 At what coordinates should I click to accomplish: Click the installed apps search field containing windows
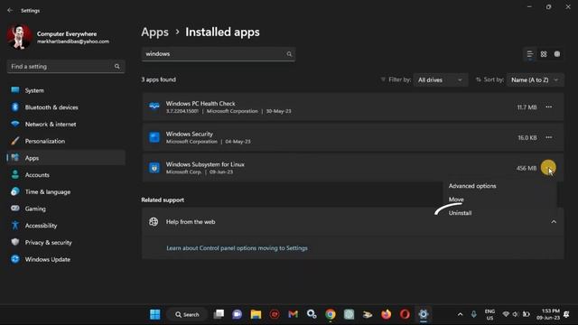click(219, 54)
